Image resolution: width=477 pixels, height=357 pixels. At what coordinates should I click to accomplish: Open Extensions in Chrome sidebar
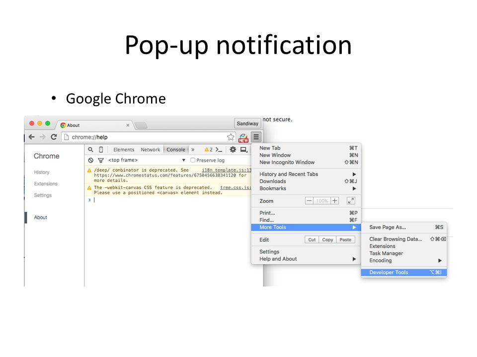click(46, 183)
